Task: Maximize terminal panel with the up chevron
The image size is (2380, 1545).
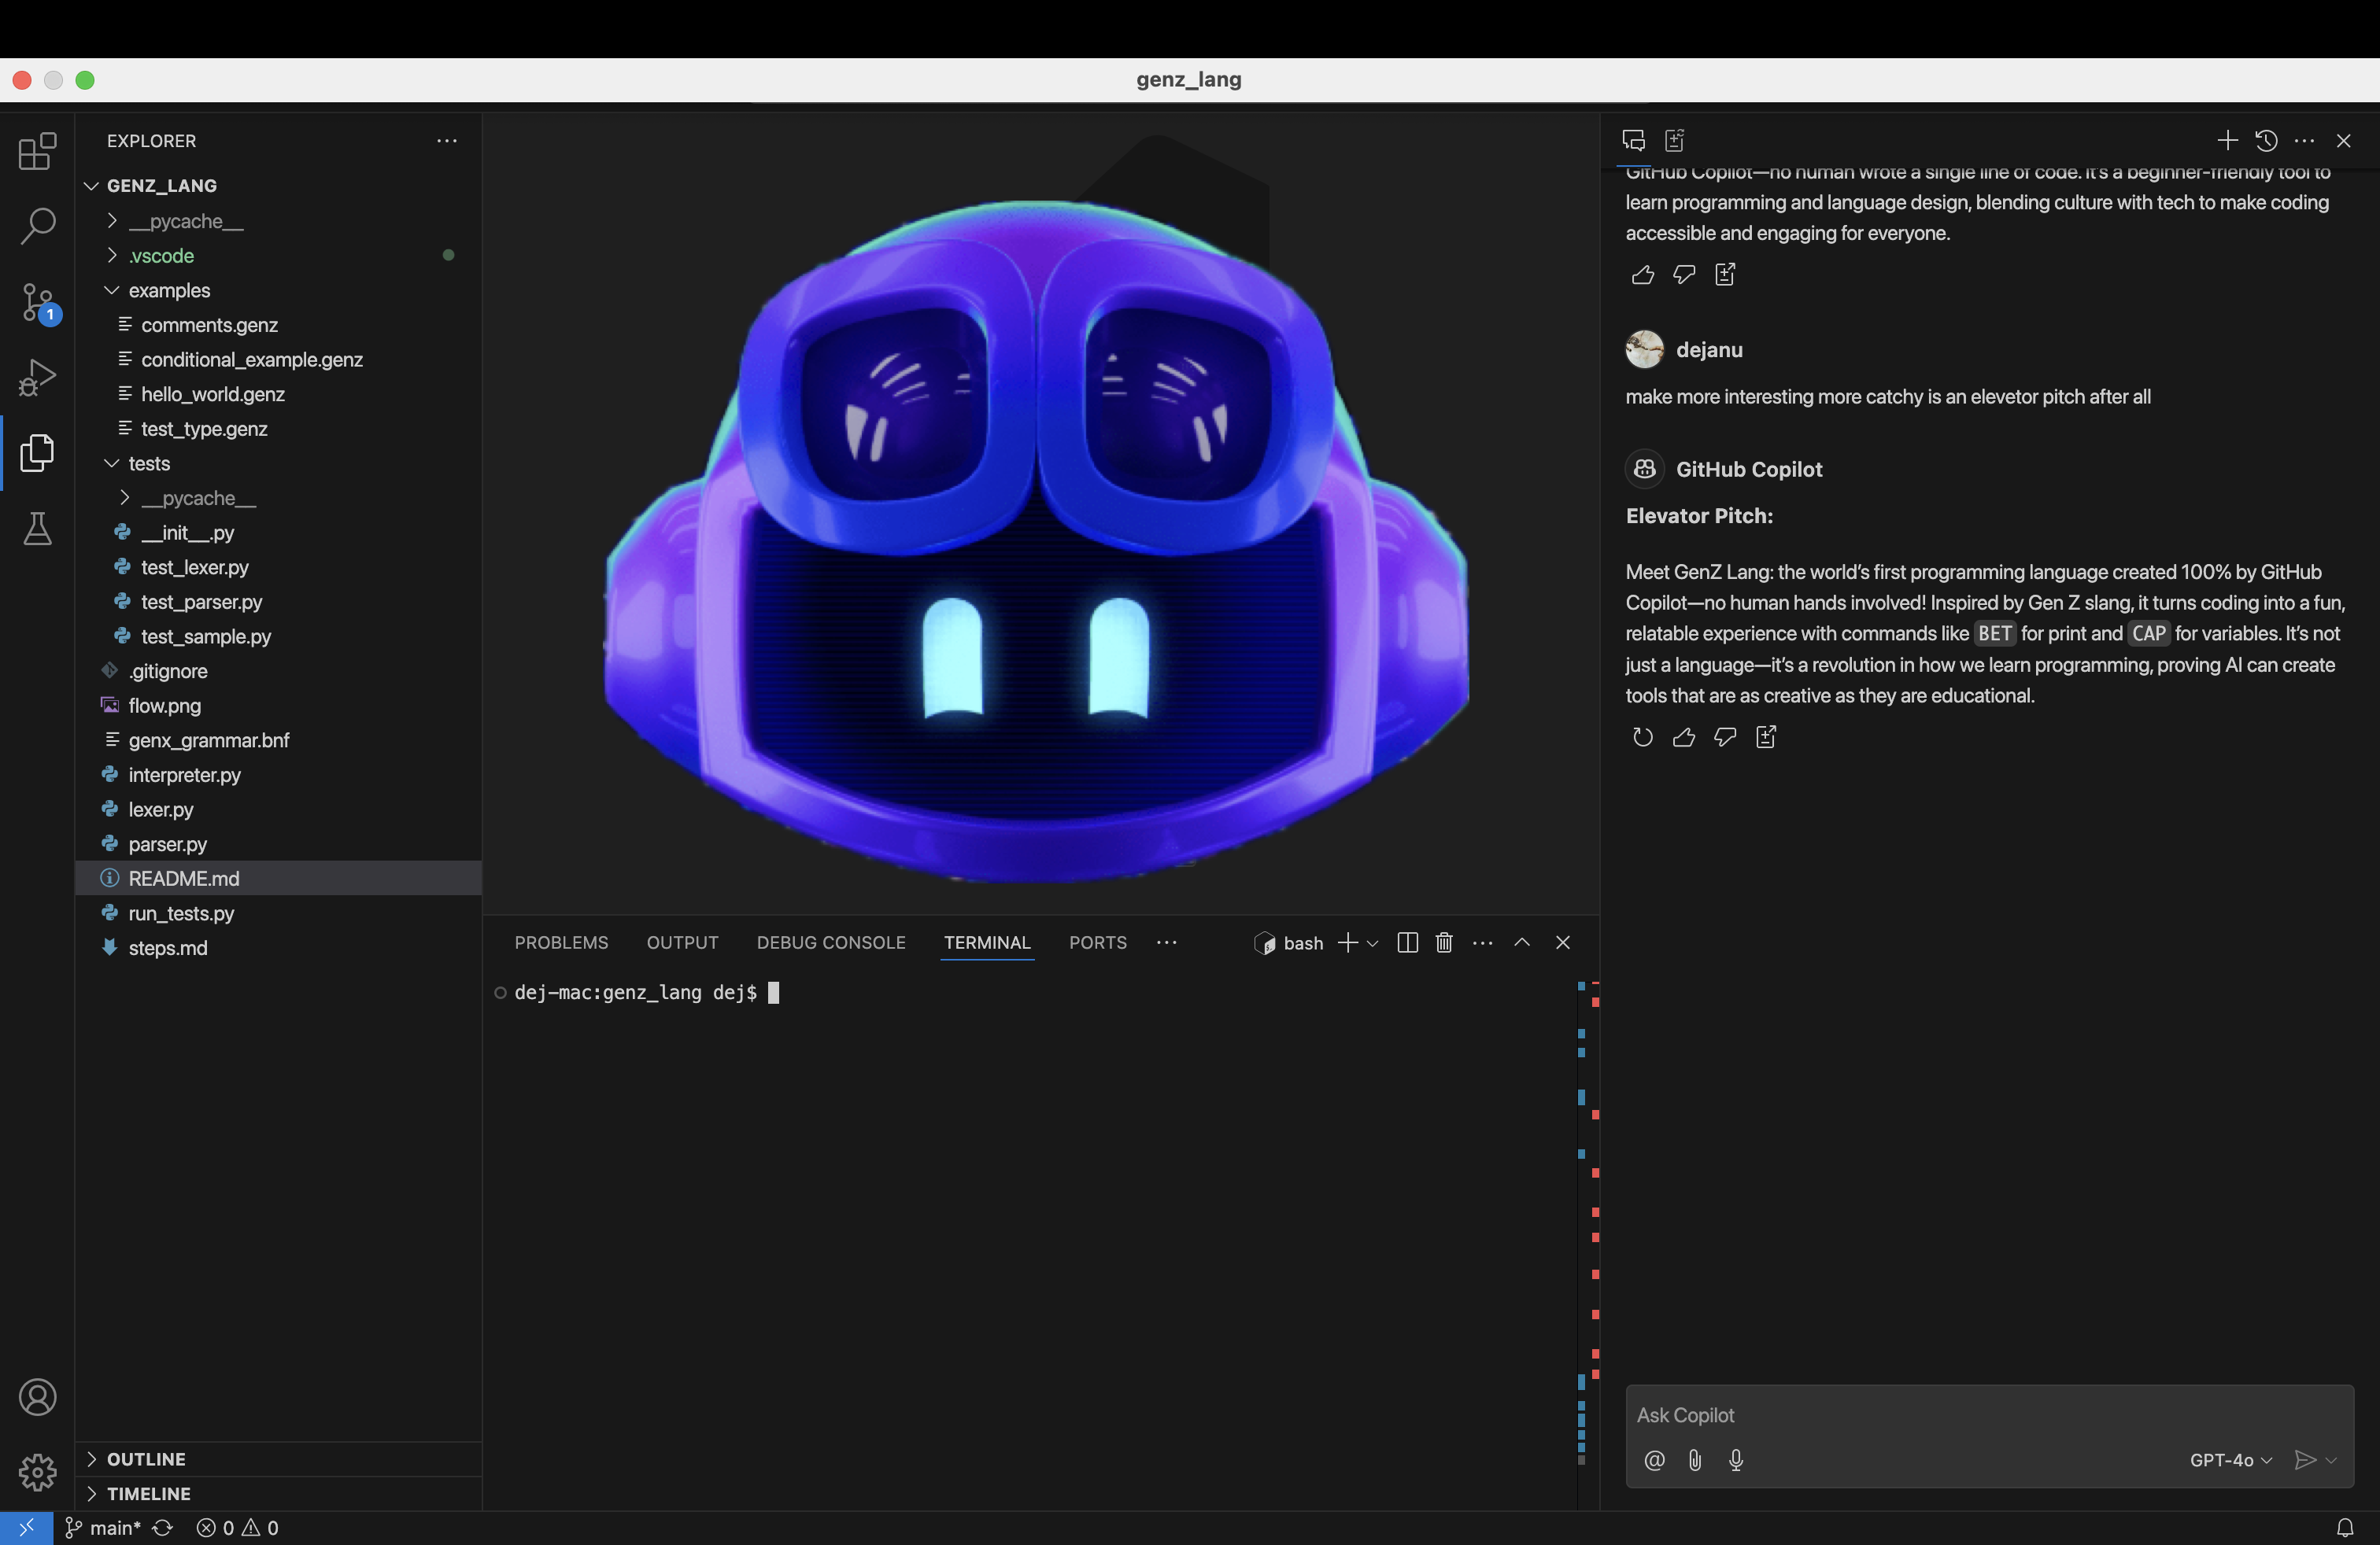Action: coord(1522,942)
